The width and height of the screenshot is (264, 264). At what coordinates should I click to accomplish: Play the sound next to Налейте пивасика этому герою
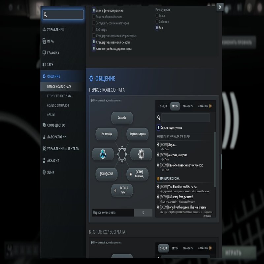[x=157, y=164]
